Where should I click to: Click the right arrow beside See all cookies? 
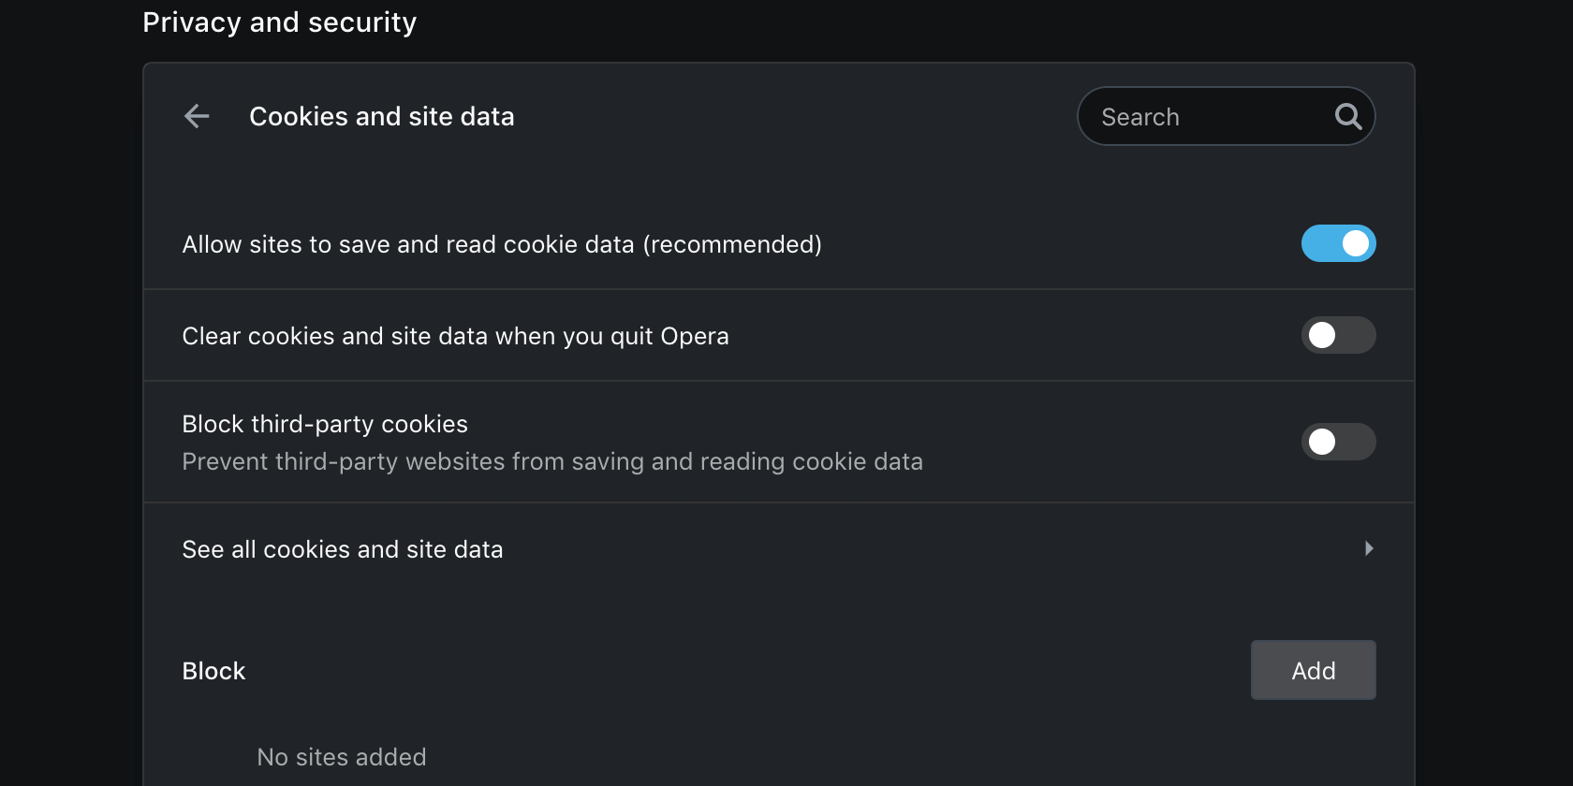point(1369,548)
